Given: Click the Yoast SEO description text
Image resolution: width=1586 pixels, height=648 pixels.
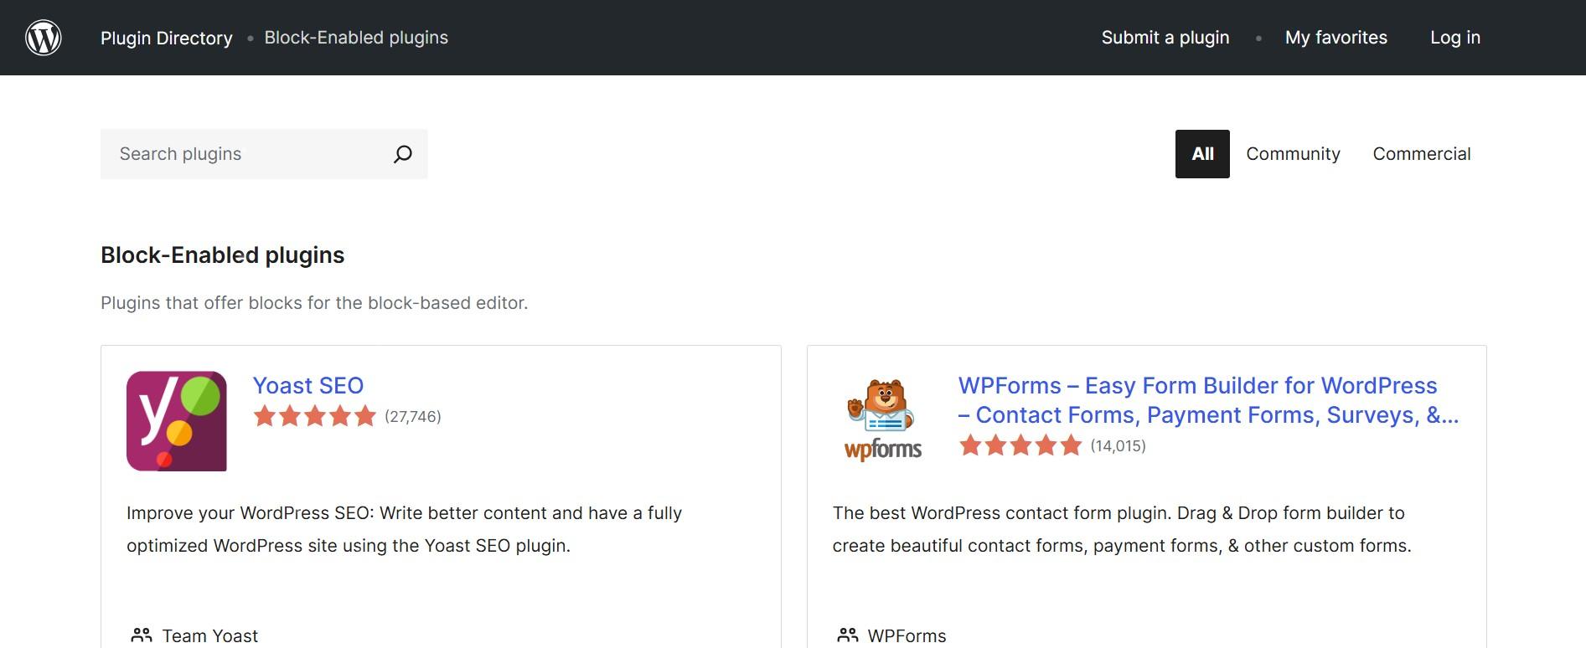Looking at the screenshot, I should (405, 529).
